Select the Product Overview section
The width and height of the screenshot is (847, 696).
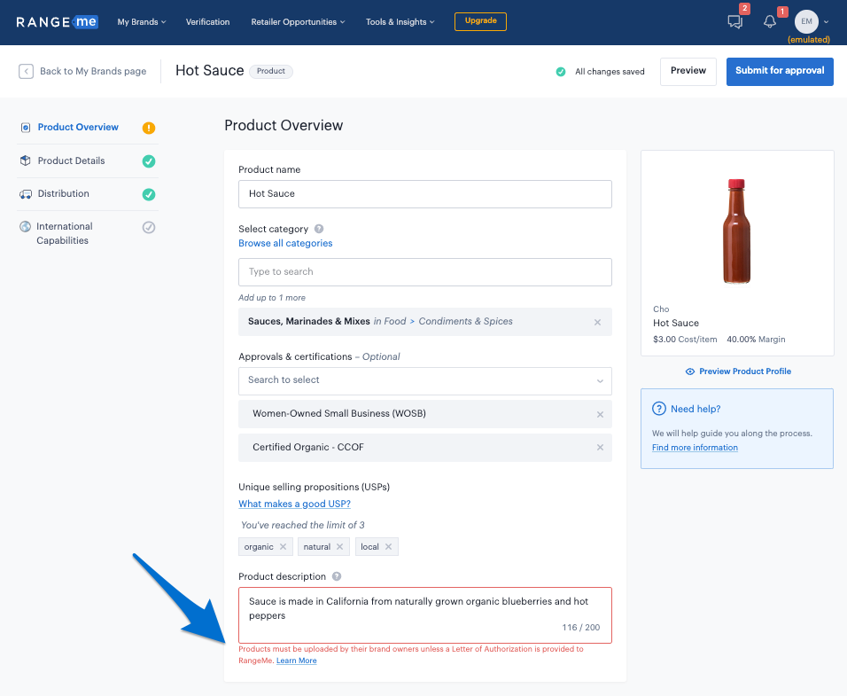78,128
